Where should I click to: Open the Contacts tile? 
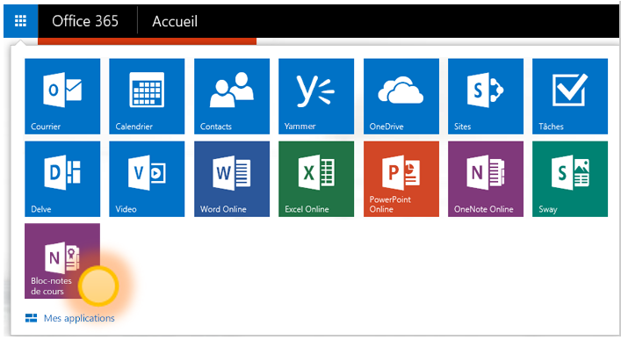tap(232, 97)
